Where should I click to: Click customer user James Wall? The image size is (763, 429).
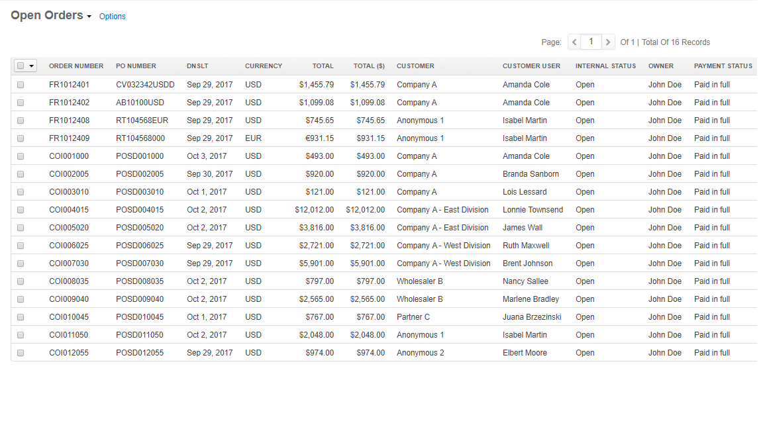click(x=523, y=228)
